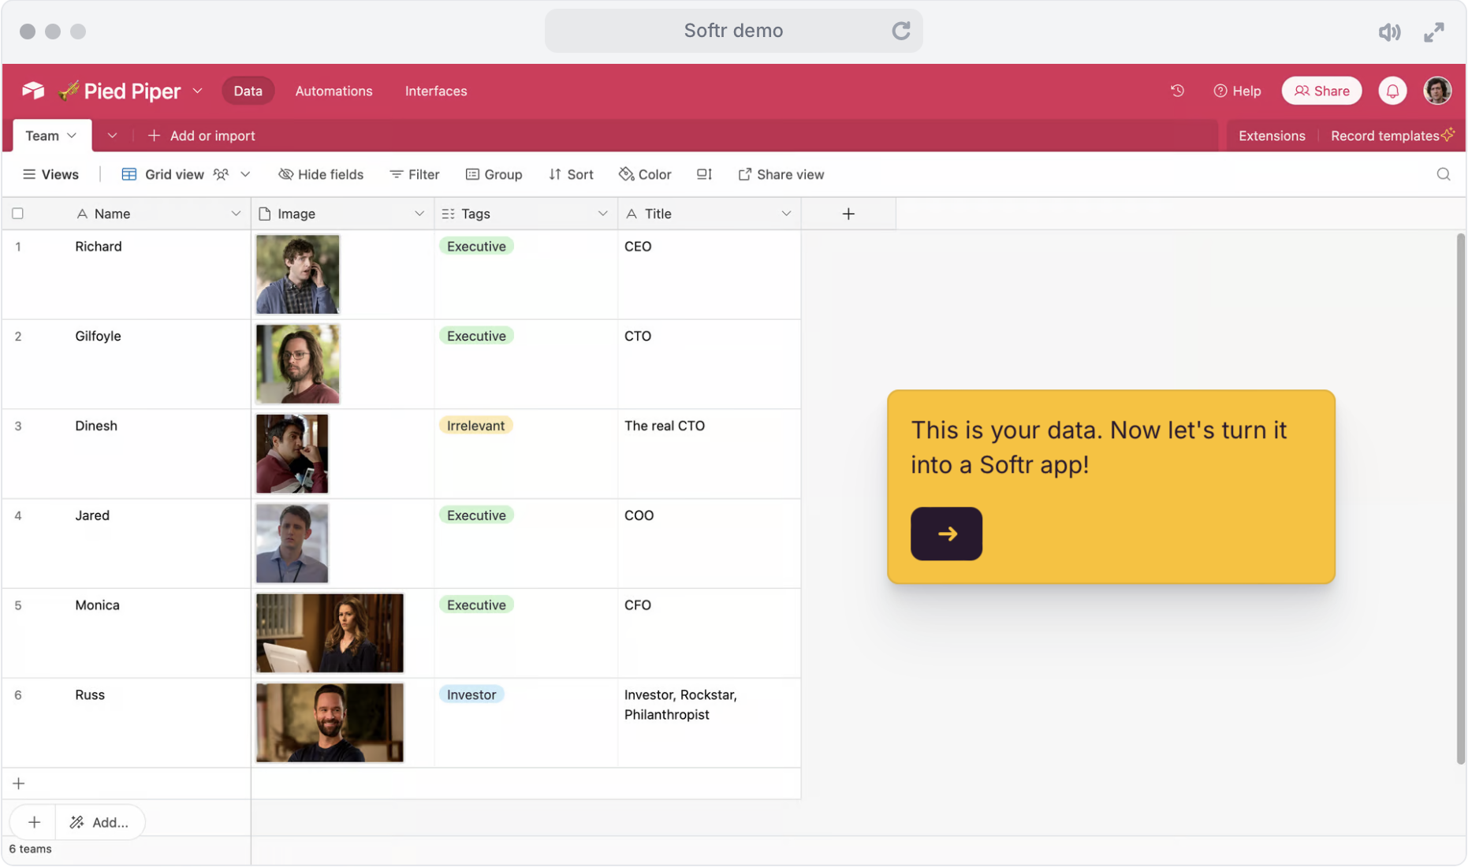Open the Group menu
Screen dimensions: 1468x867
pos(494,174)
